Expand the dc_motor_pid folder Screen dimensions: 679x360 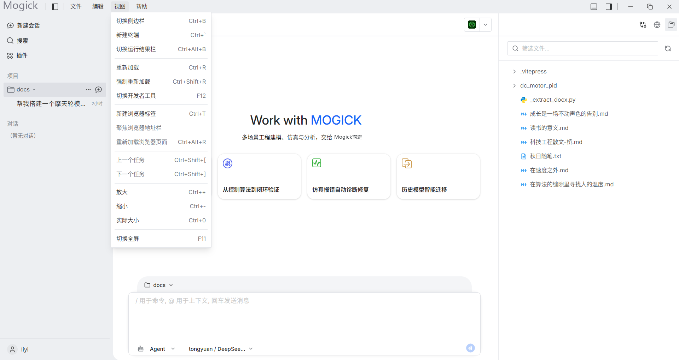pyautogui.click(x=535, y=85)
